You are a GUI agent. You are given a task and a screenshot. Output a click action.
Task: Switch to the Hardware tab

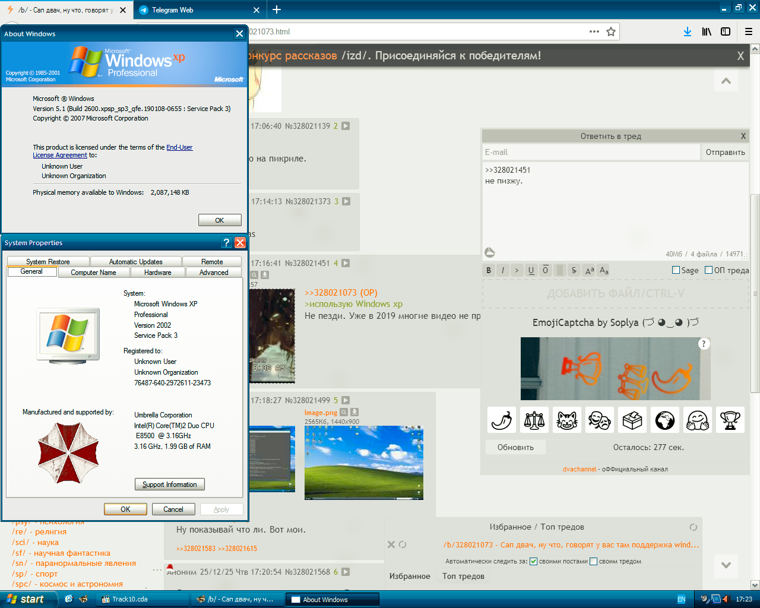[x=157, y=273]
